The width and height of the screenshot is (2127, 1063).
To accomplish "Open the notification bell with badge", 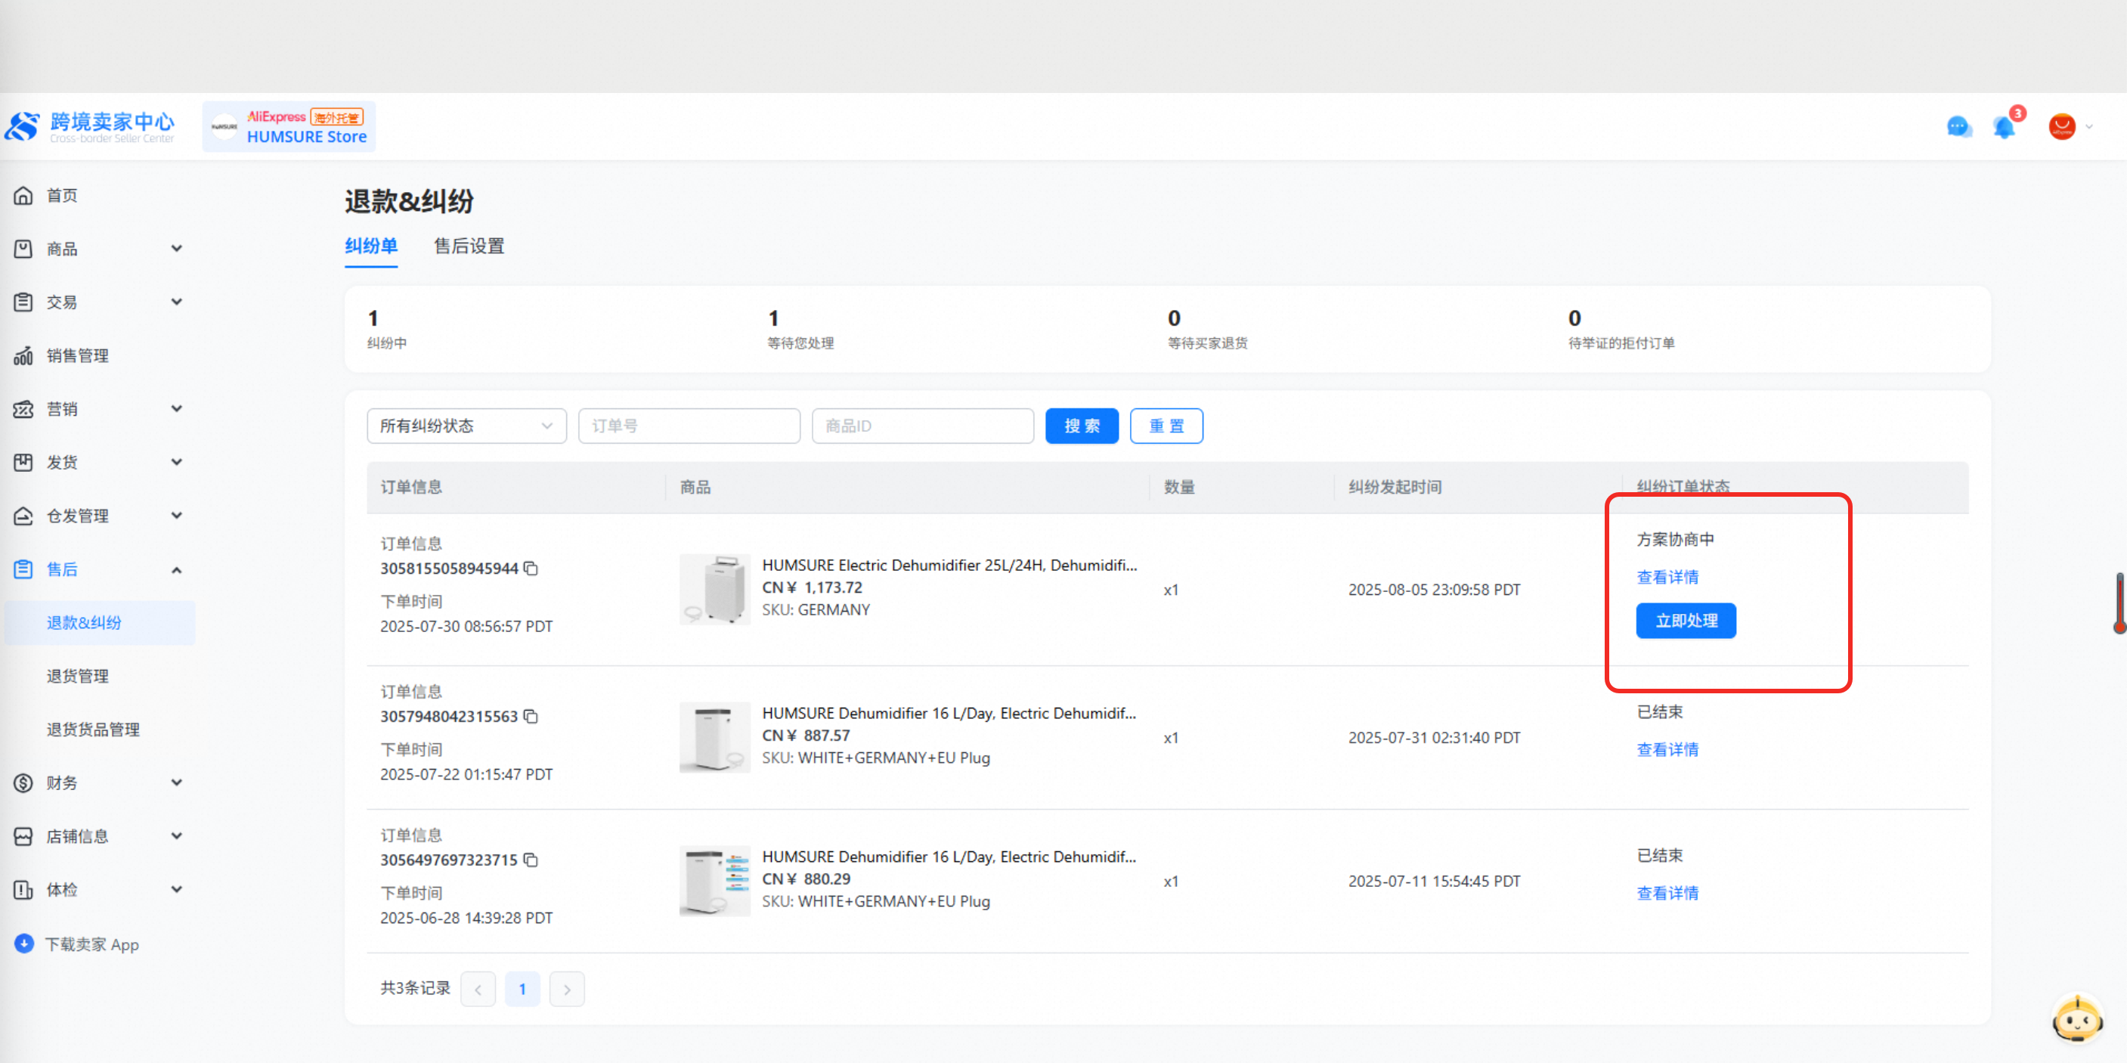I will 2004,127.
